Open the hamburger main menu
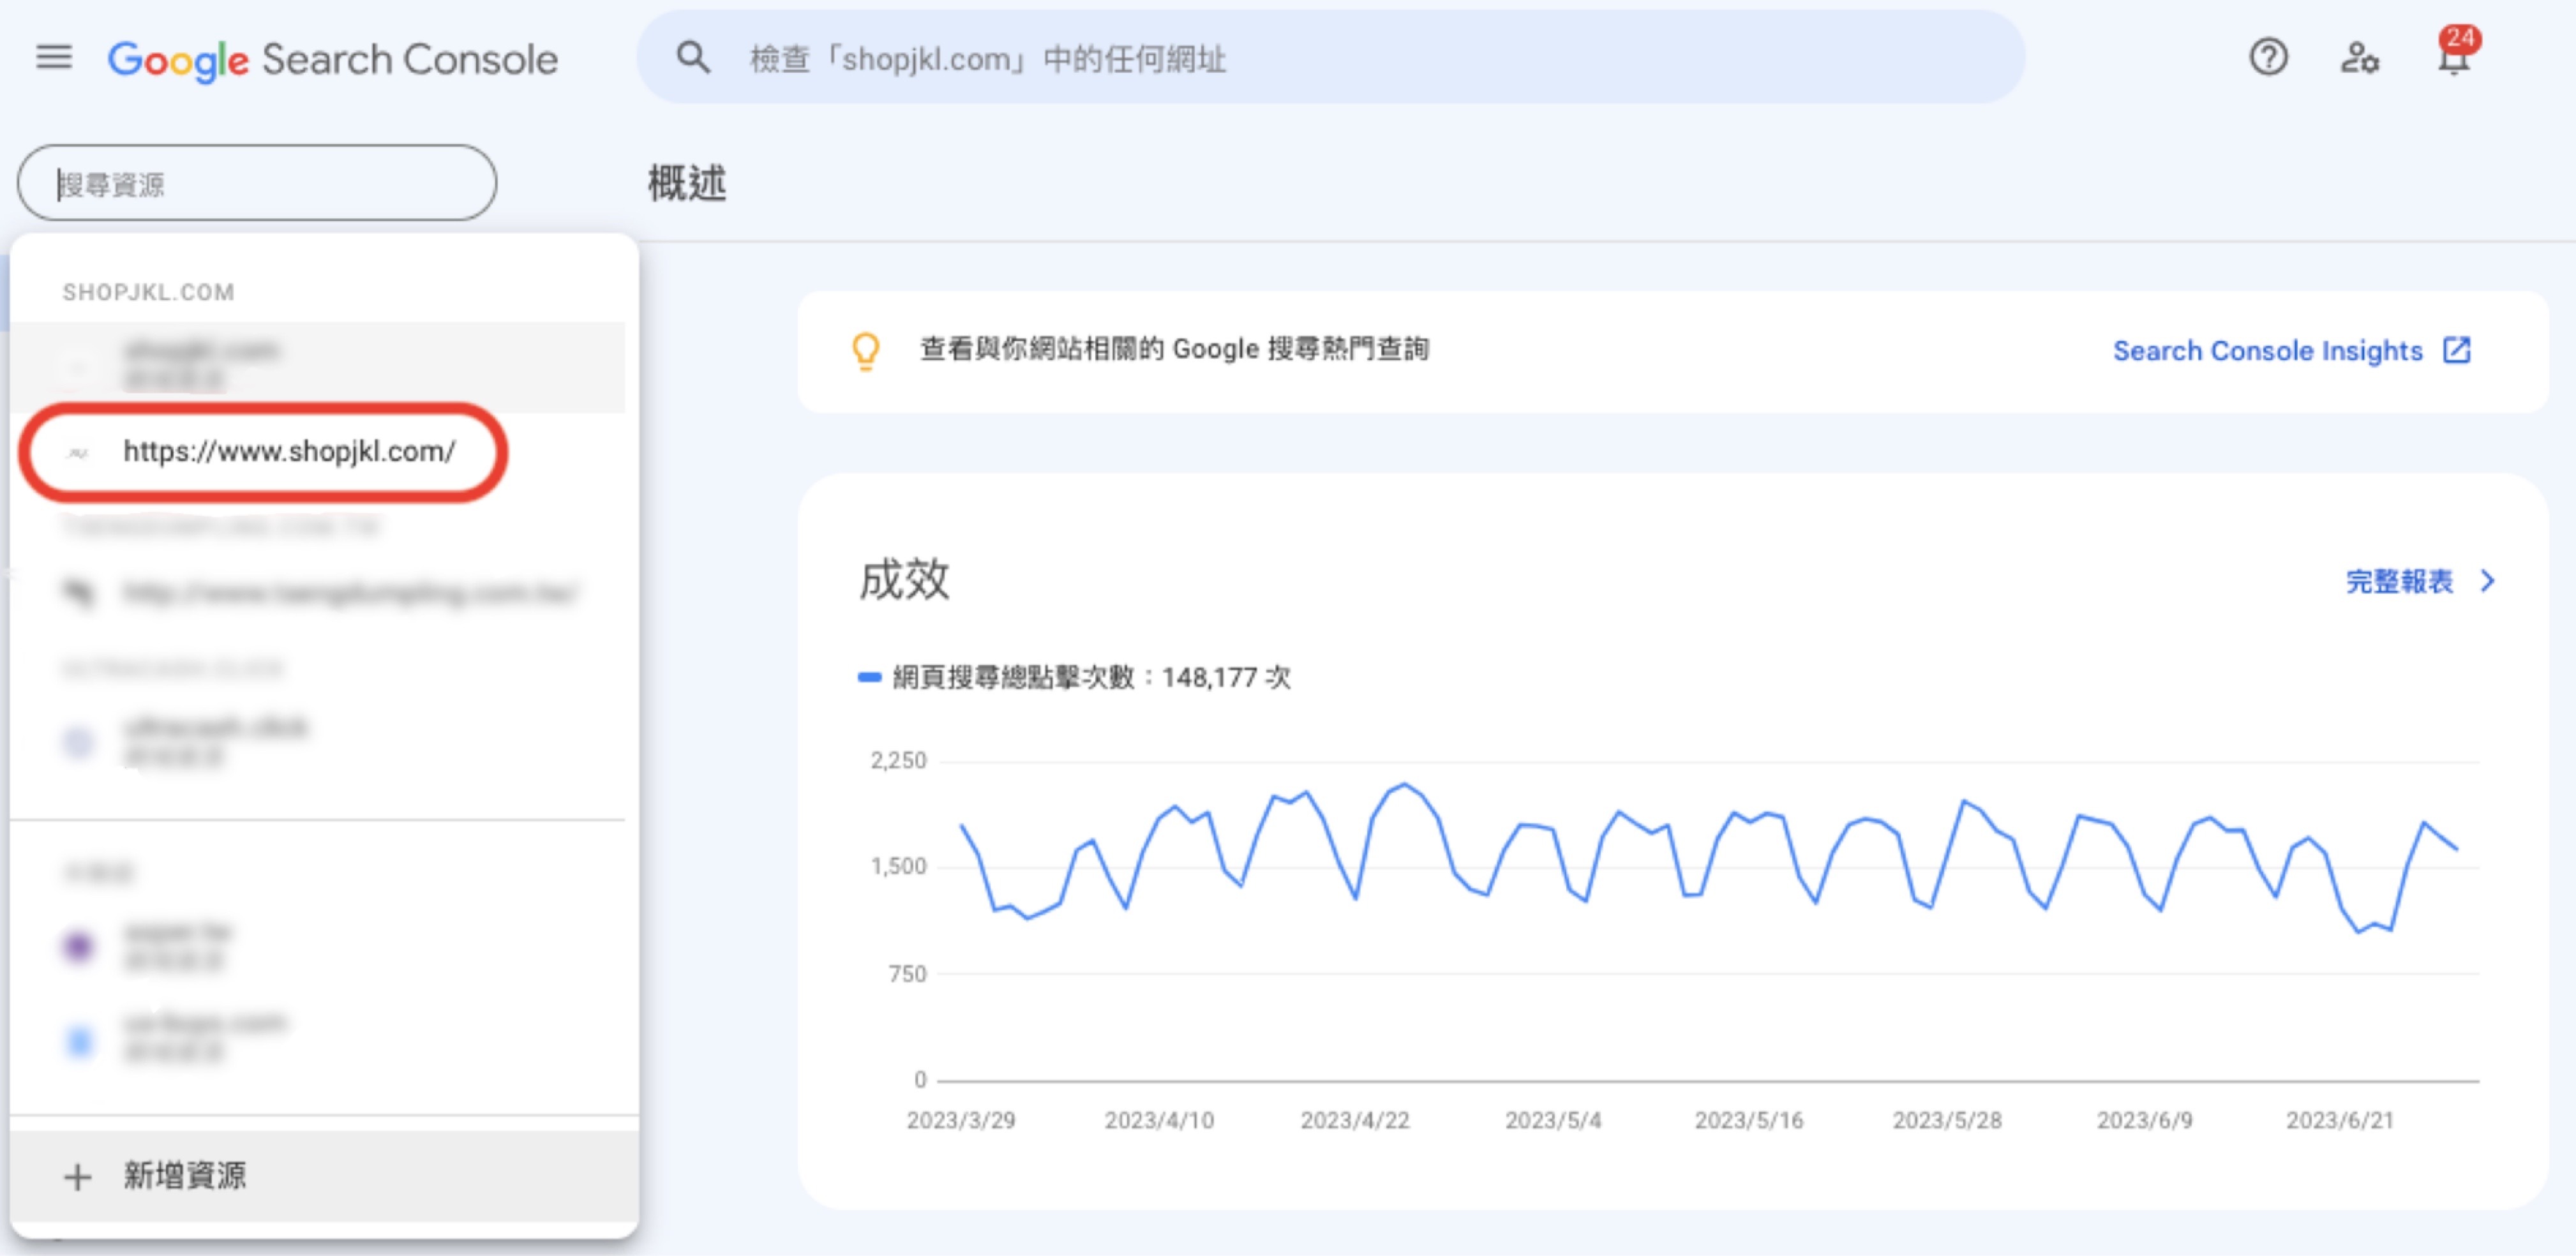Viewport: 2576px width, 1256px height. coord(54,58)
